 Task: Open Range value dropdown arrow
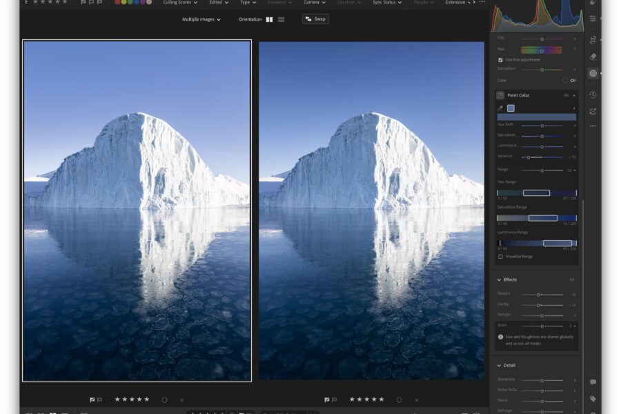click(575, 170)
